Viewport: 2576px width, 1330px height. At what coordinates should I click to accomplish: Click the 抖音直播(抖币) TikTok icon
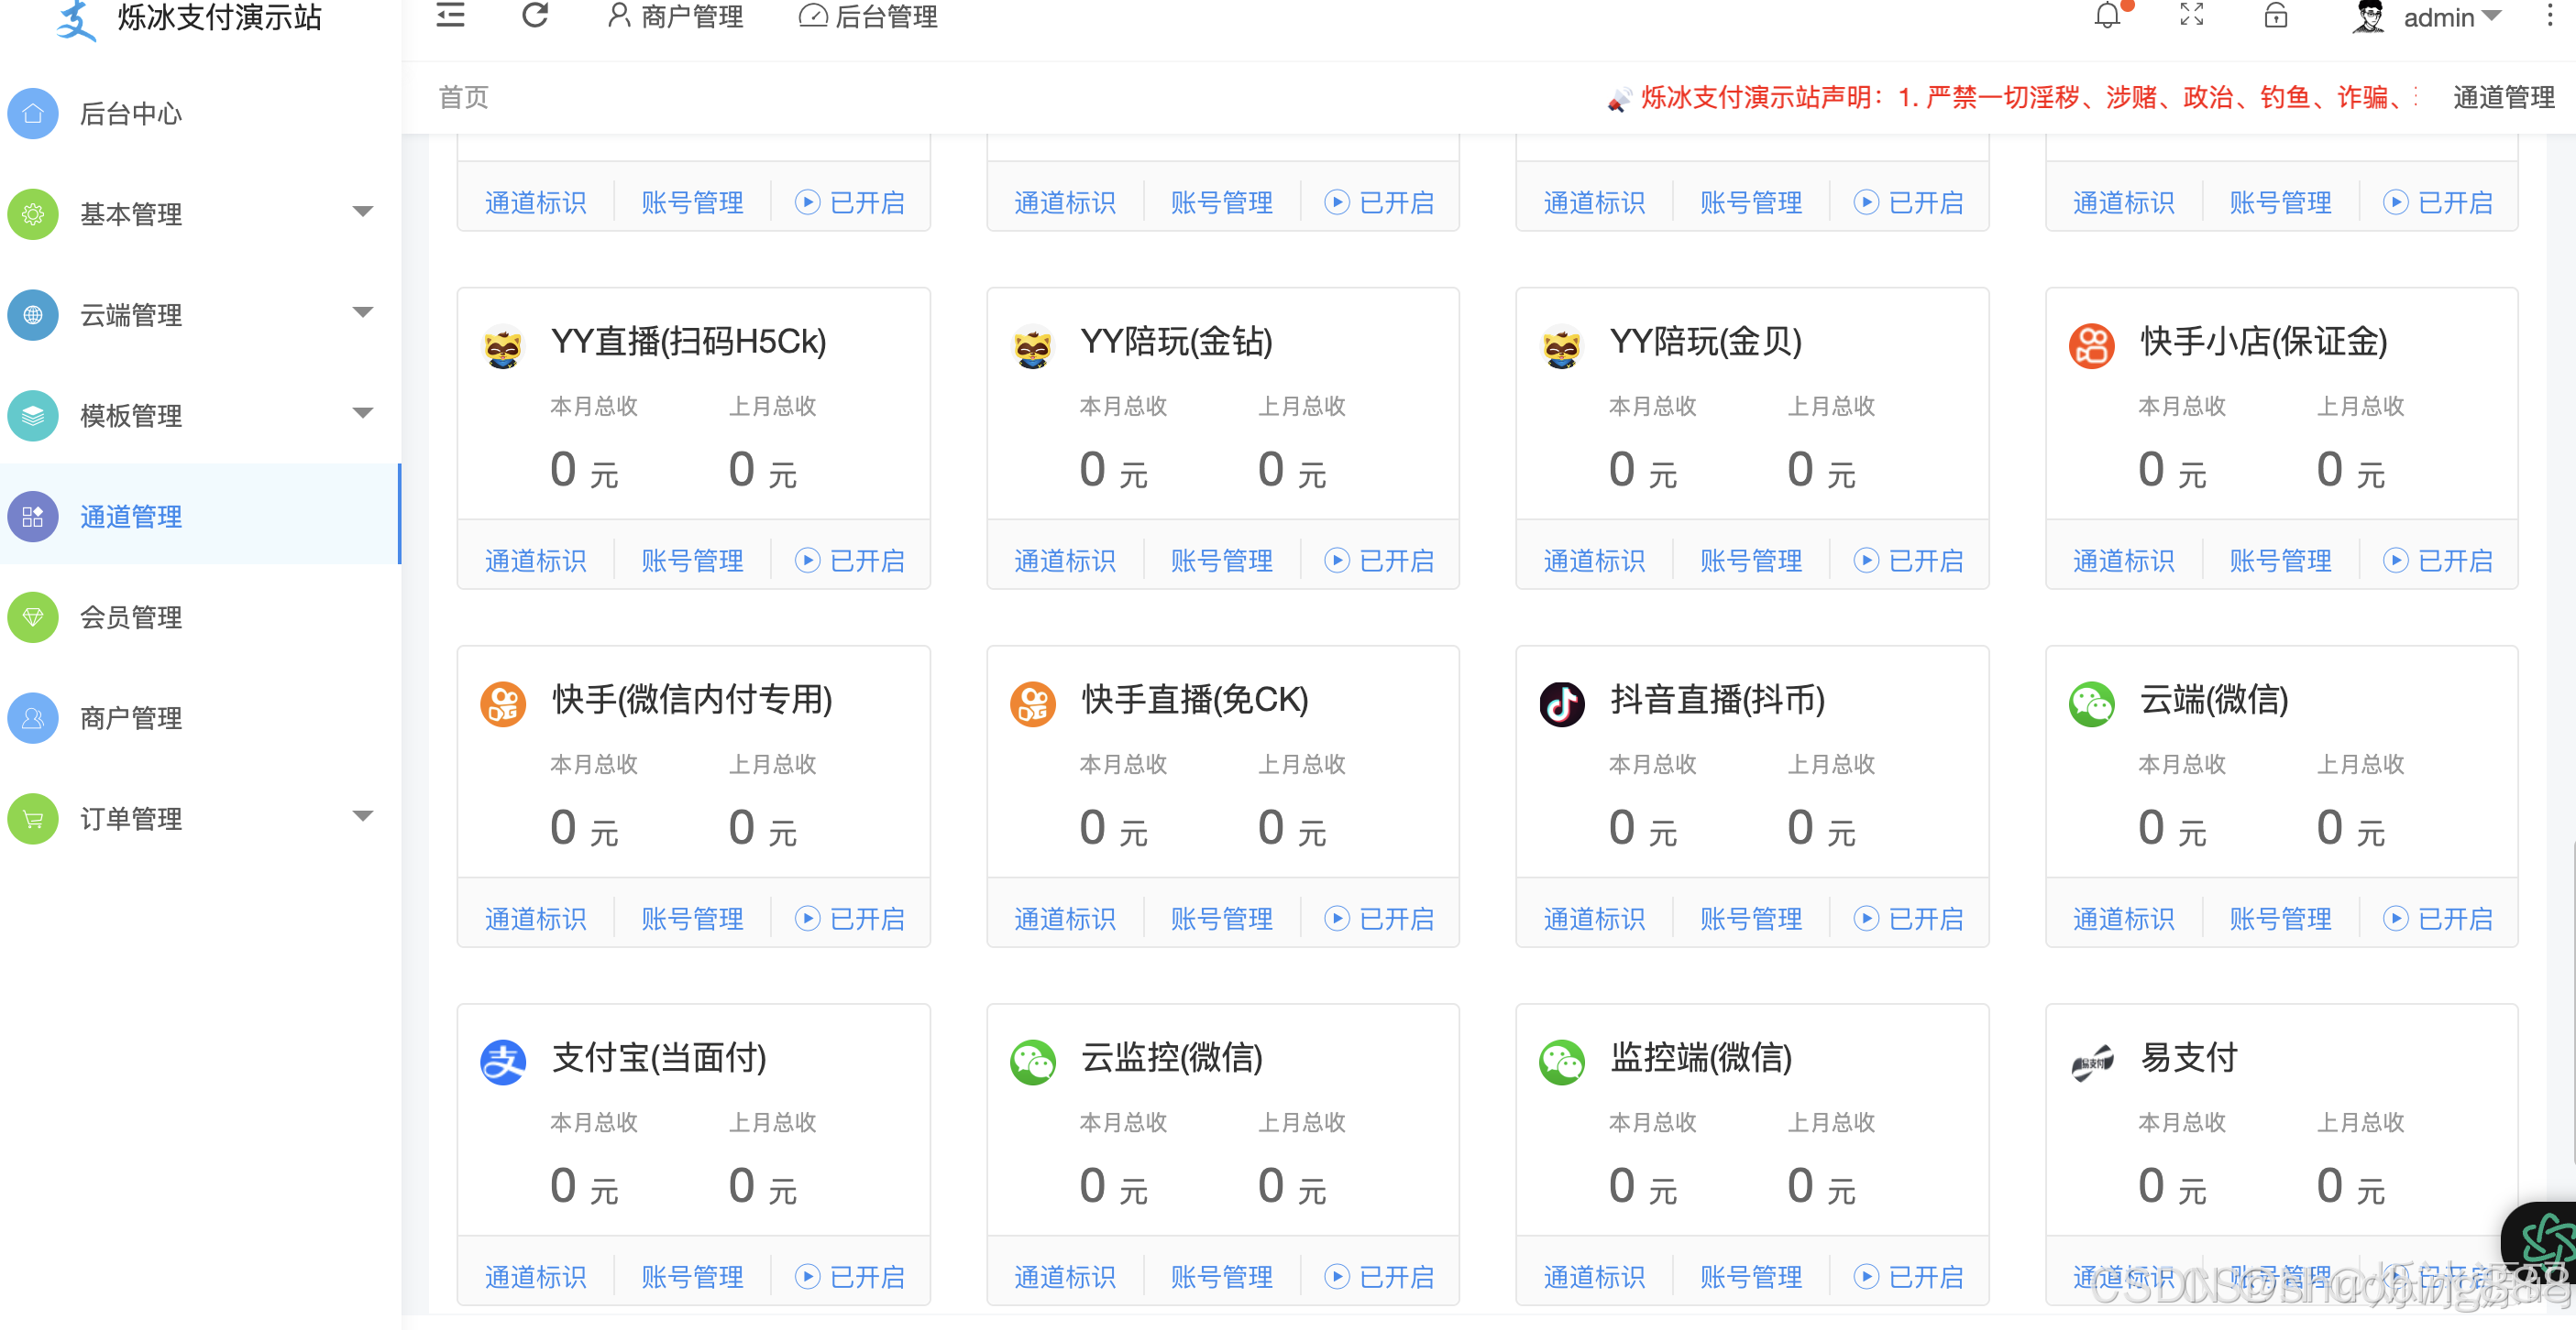1561,703
